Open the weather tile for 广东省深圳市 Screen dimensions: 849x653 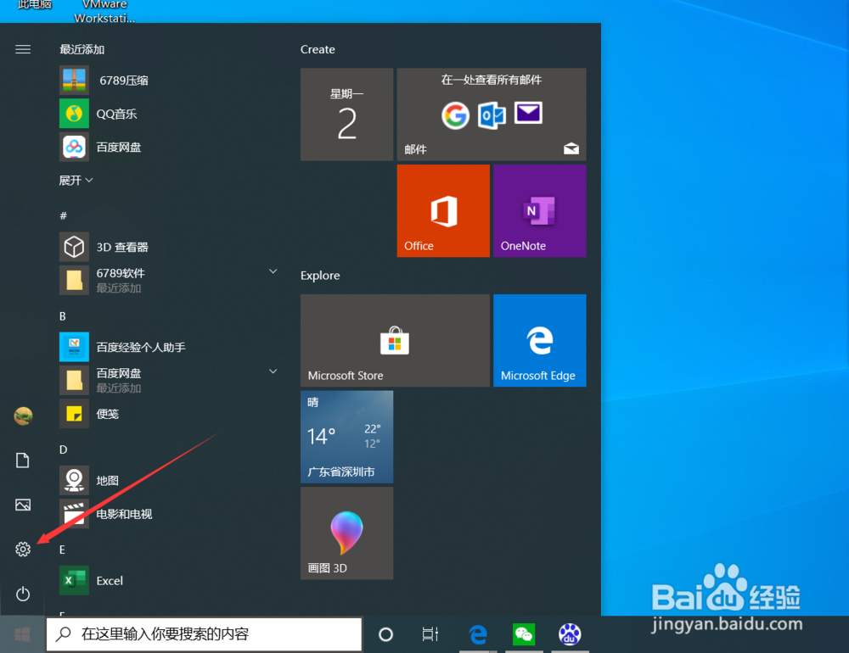pyautogui.click(x=346, y=437)
